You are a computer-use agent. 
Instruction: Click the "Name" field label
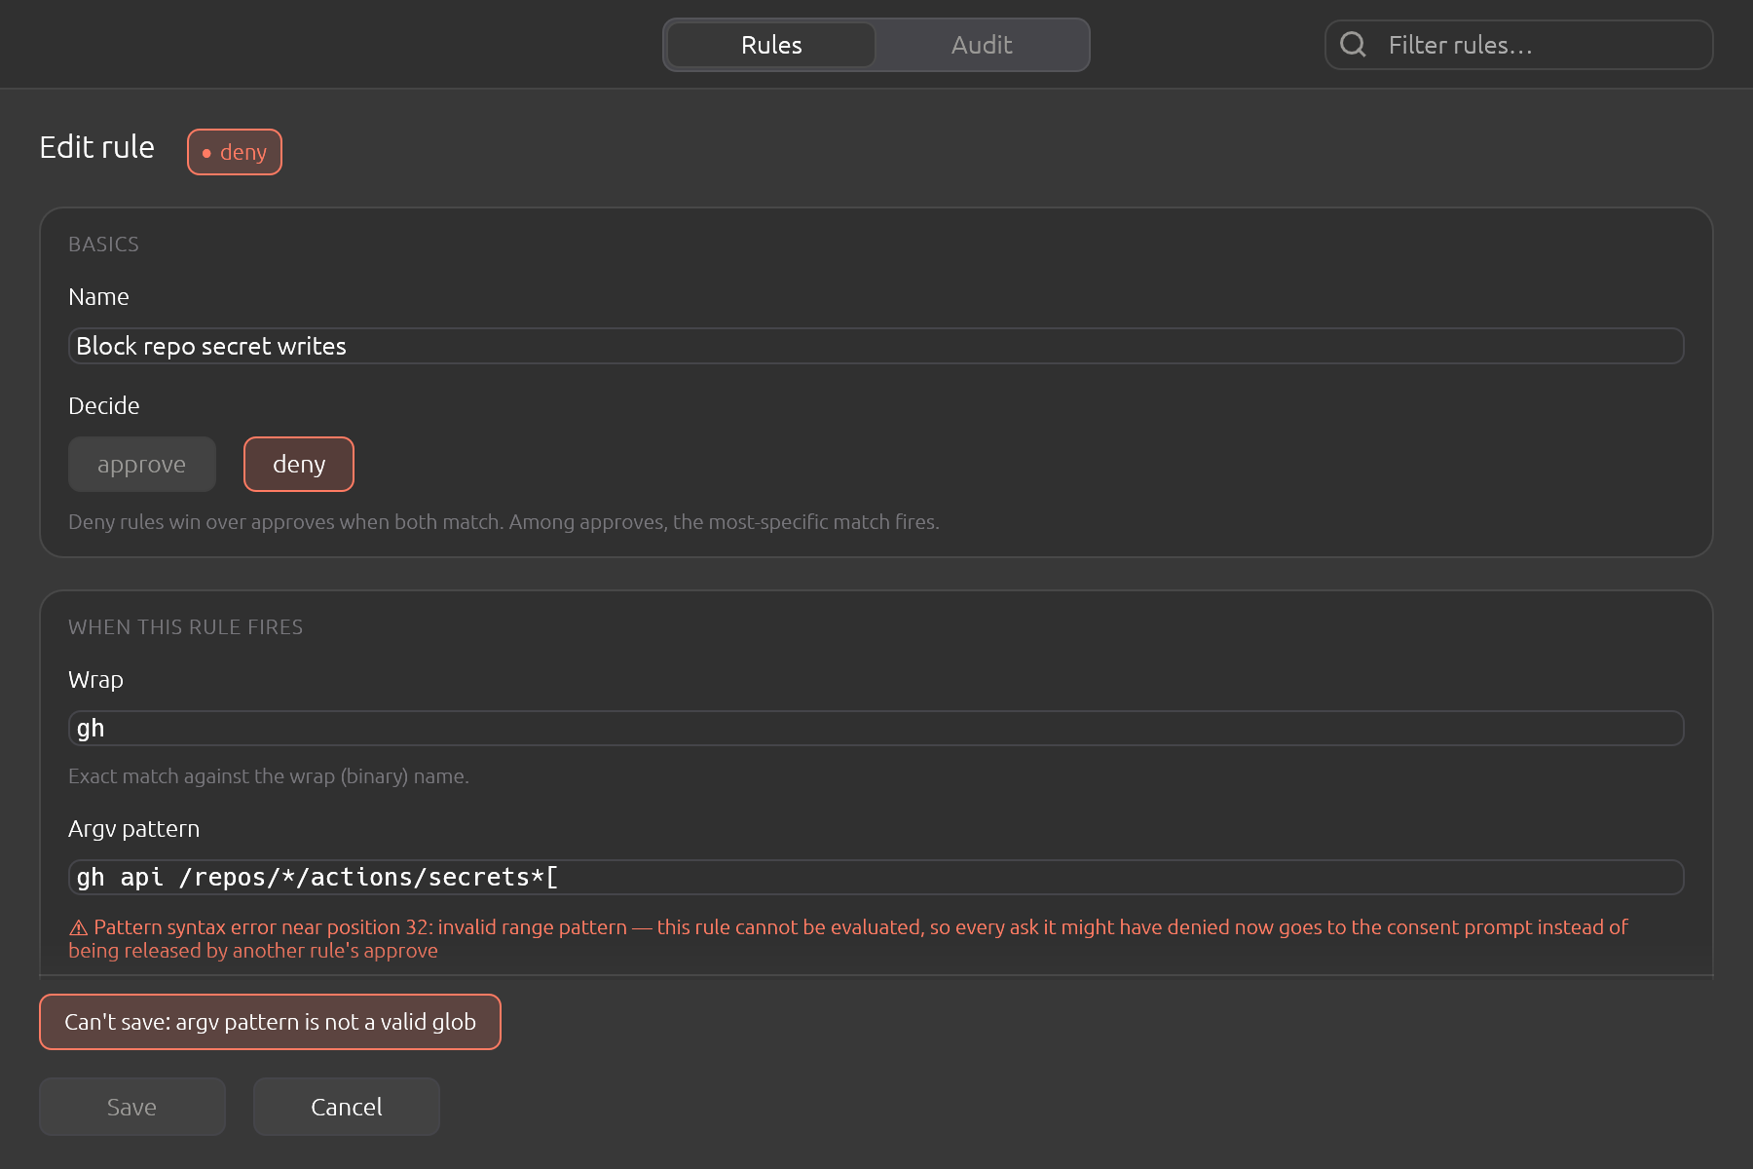coord(98,297)
